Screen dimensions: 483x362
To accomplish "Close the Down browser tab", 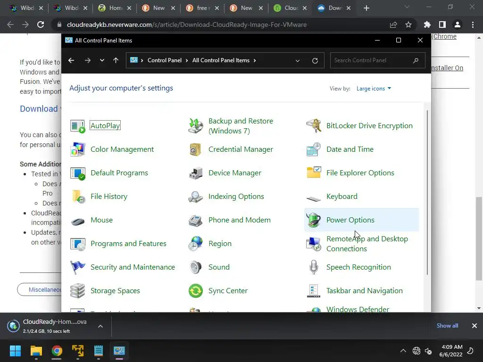I will tap(349, 8).
